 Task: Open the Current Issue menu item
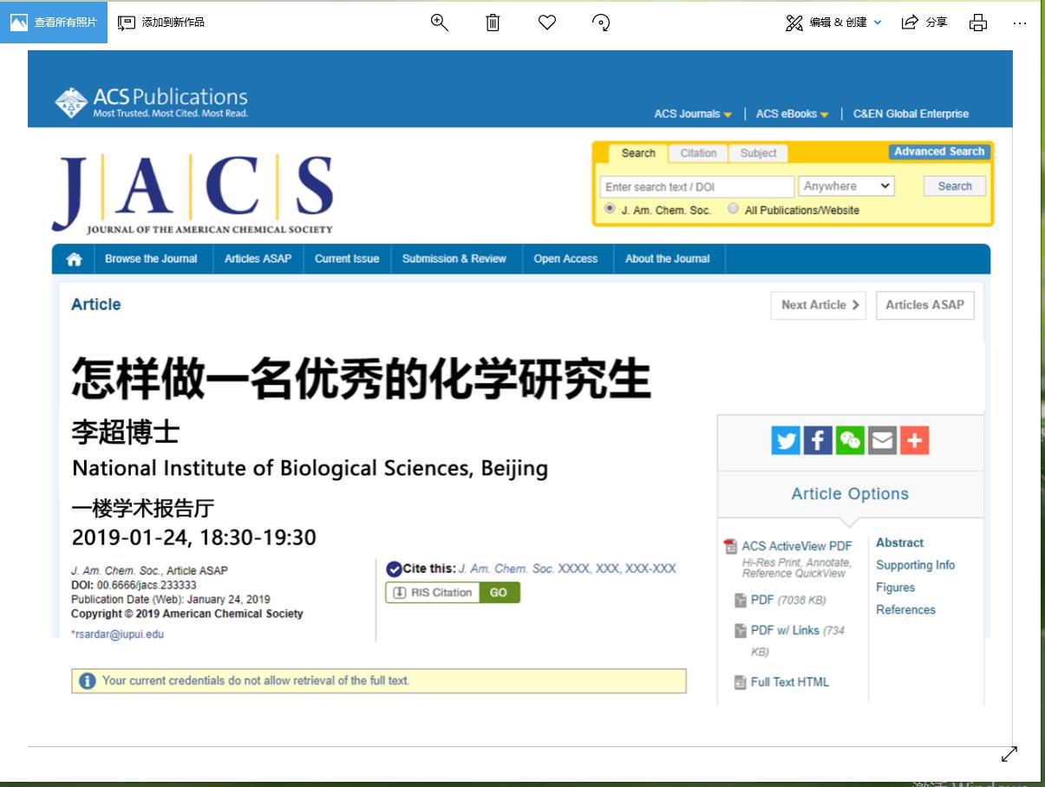(347, 259)
